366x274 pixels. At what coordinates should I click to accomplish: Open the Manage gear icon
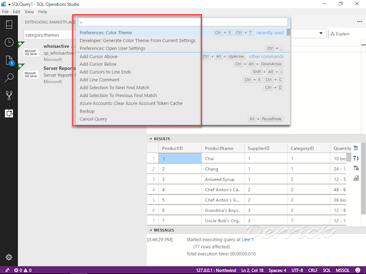[x=9, y=257]
